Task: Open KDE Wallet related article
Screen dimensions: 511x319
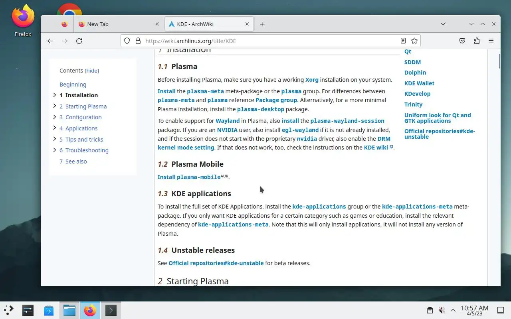Action: tap(419, 83)
